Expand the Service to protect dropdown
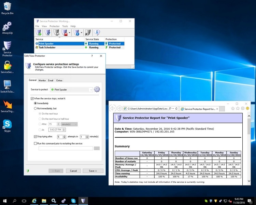 point(91,90)
